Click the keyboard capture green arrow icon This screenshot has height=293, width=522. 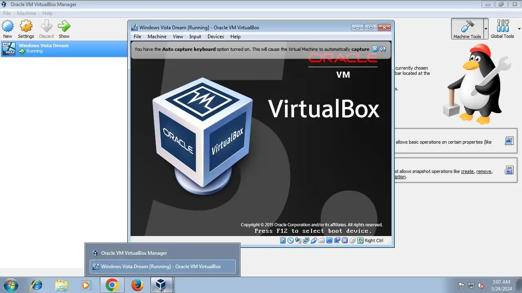click(360, 241)
